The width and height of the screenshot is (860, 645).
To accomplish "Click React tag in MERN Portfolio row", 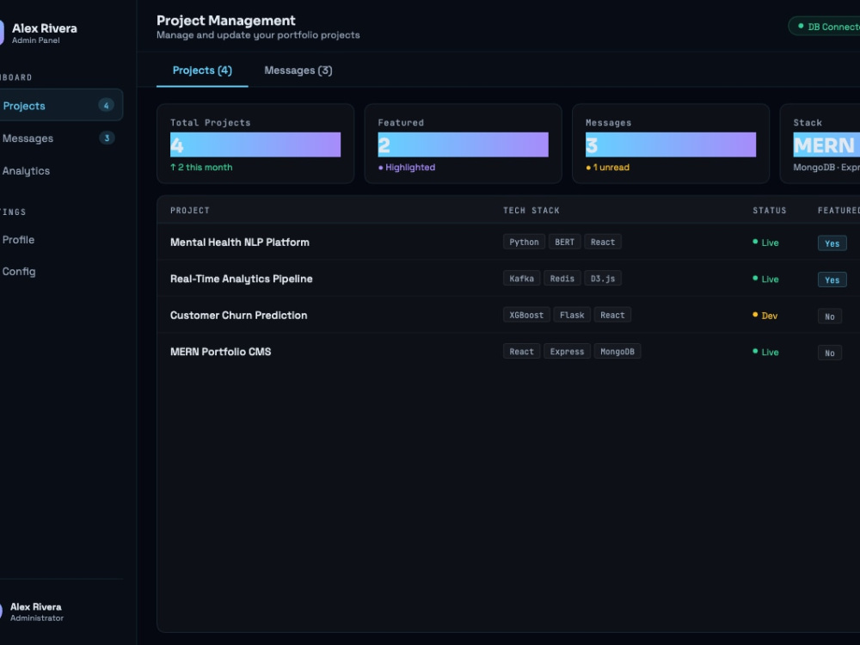I will [x=521, y=352].
